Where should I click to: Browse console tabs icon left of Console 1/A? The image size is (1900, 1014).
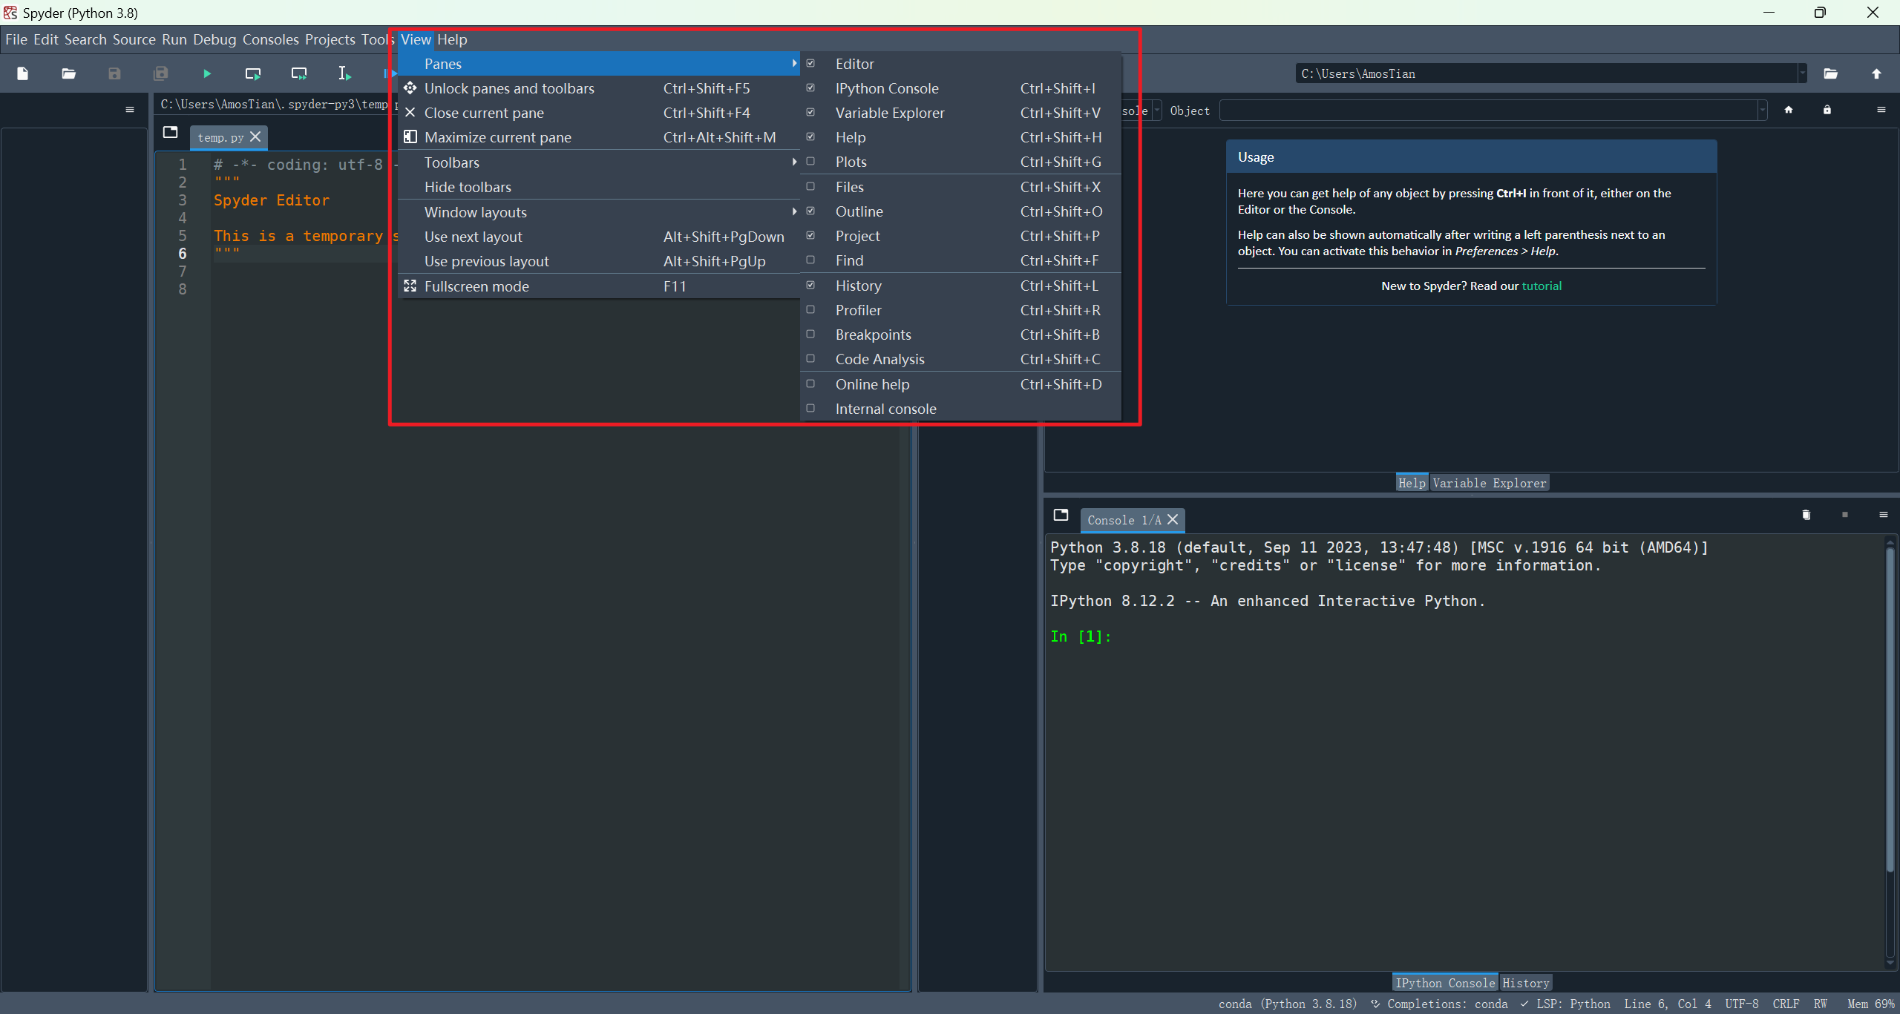point(1061,515)
